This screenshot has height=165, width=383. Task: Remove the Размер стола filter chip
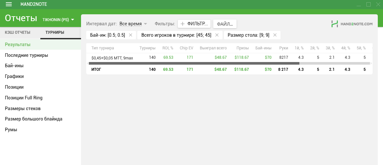point(275,35)
